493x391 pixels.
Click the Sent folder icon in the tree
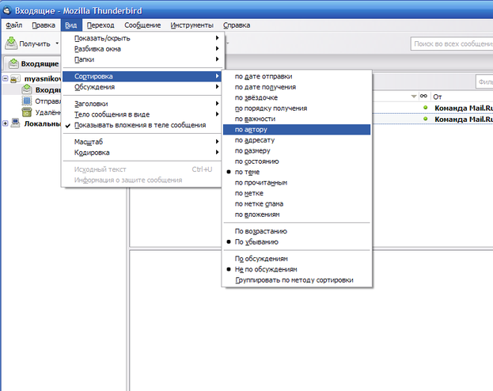click(27, 101)
